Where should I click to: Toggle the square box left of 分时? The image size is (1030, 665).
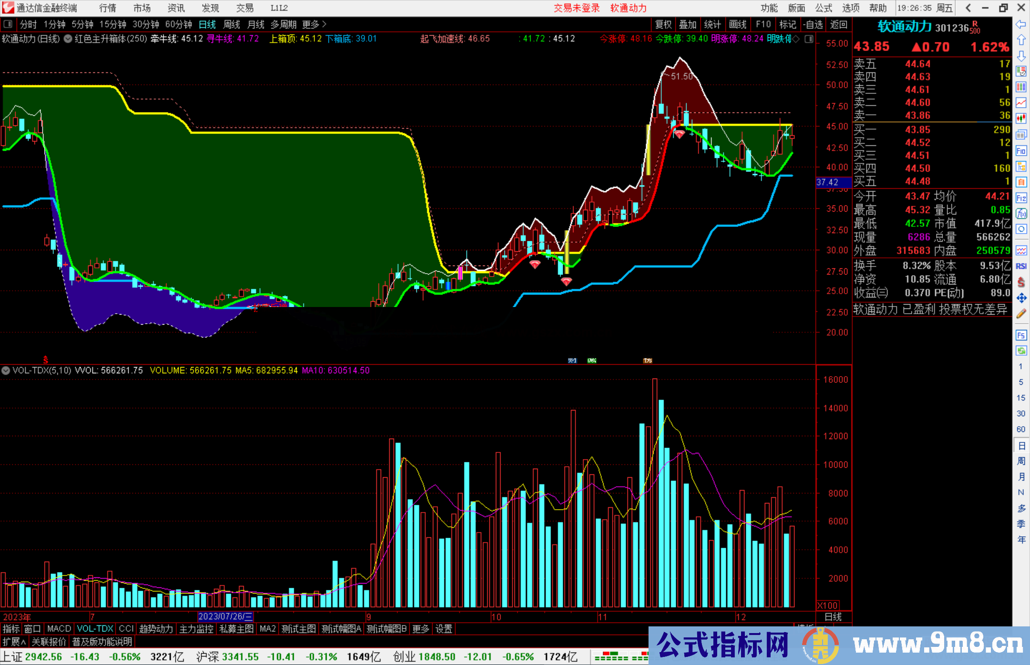tap(8, 24)
